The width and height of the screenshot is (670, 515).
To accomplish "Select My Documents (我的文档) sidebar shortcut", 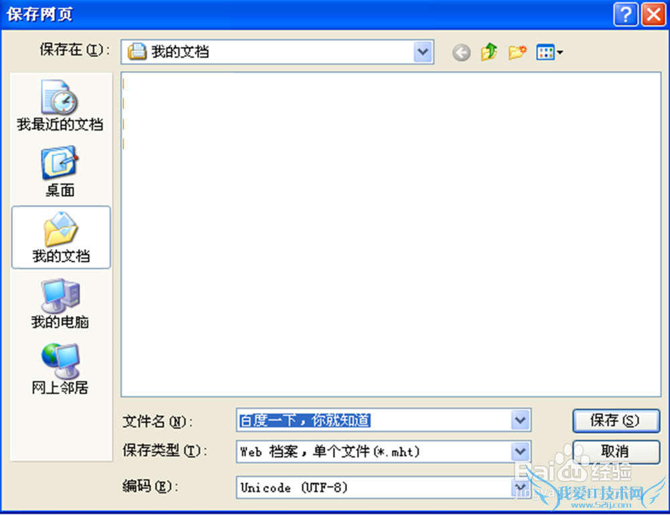I will pyautogui.click(x=61, y=238).
